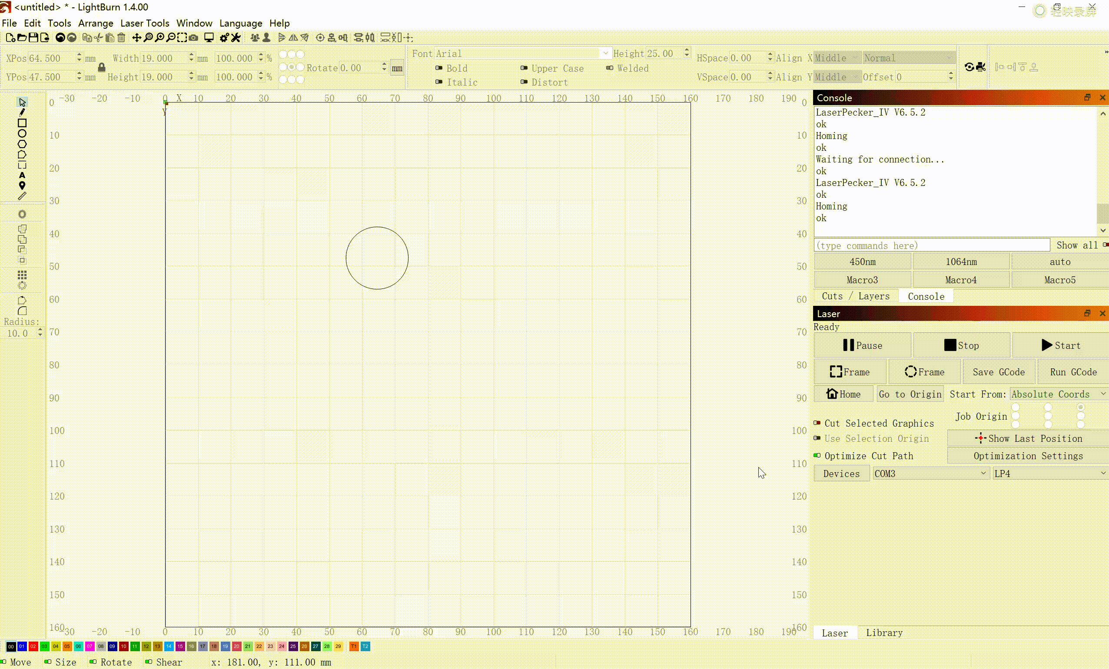Click the Preview monitor icon
The width and height of the screenshot is (1109, 669).
(209, 38)
